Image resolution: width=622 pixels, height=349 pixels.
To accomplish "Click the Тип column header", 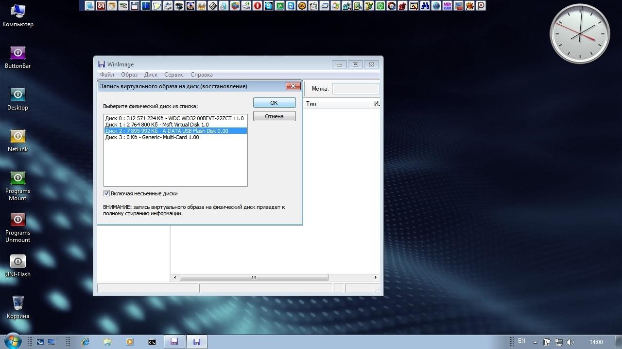I will 338,104.
